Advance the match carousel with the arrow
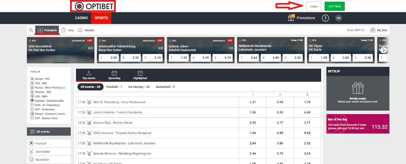Image resolution: width=406 pixels, height=164 pixels. click(383, 50)
